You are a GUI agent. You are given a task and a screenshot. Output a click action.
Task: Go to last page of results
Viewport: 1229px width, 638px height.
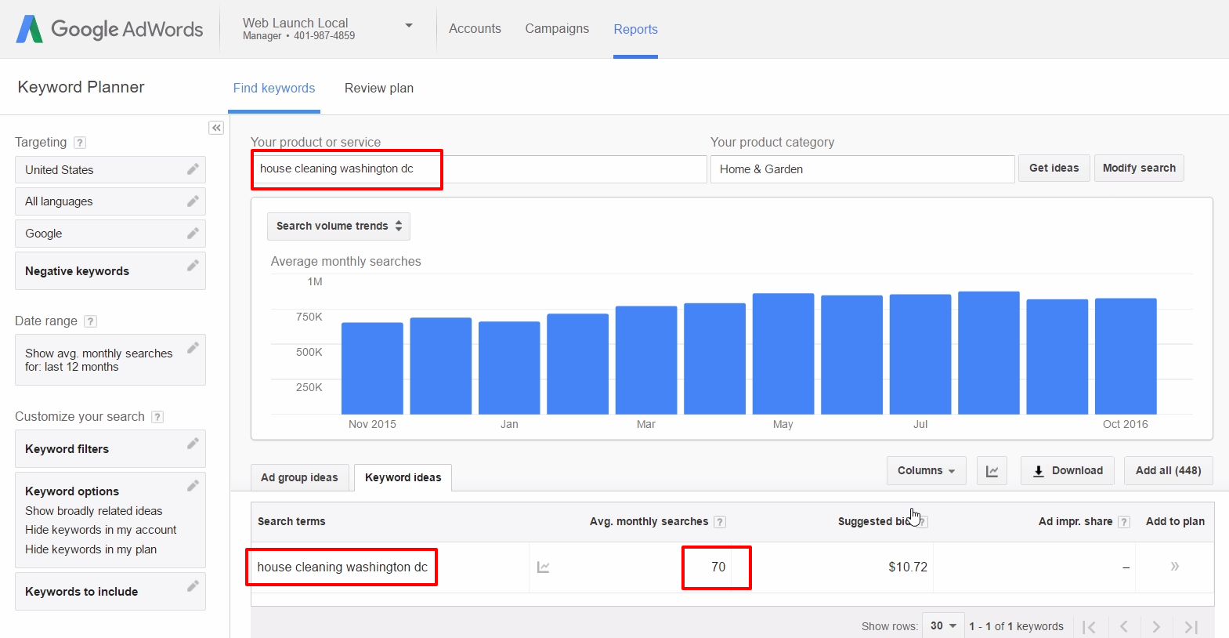[1191, 626]
